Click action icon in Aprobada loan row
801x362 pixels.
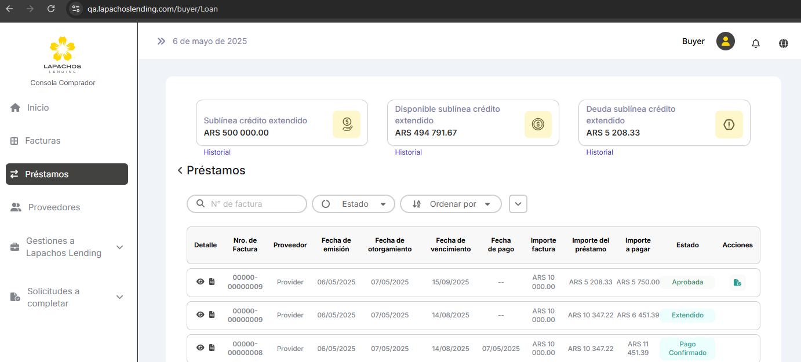[737, 283]
